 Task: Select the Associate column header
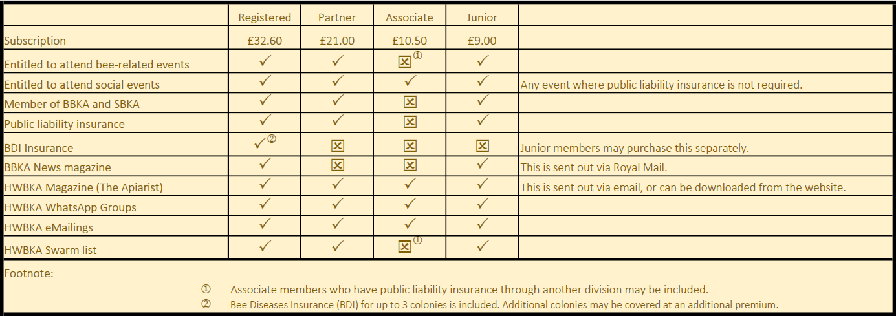click(x=410, y=17)
